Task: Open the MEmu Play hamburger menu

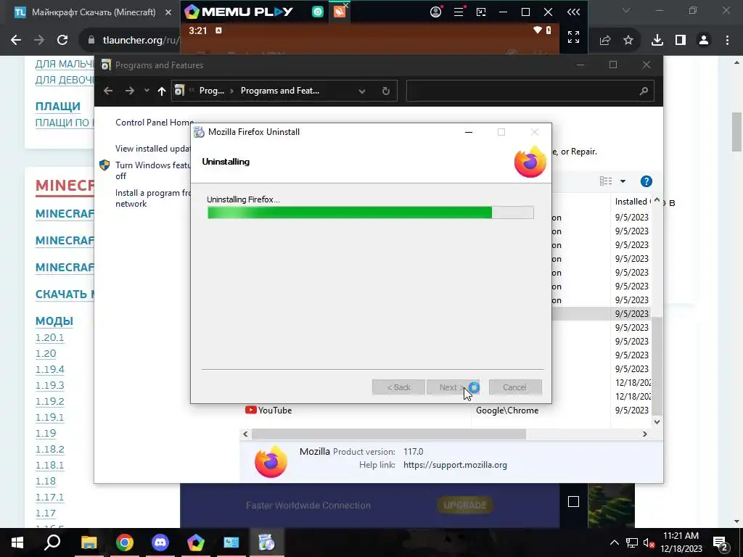Action: pyautogui.click(x=459, y=12)
